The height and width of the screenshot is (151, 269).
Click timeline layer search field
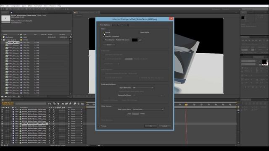31,104
